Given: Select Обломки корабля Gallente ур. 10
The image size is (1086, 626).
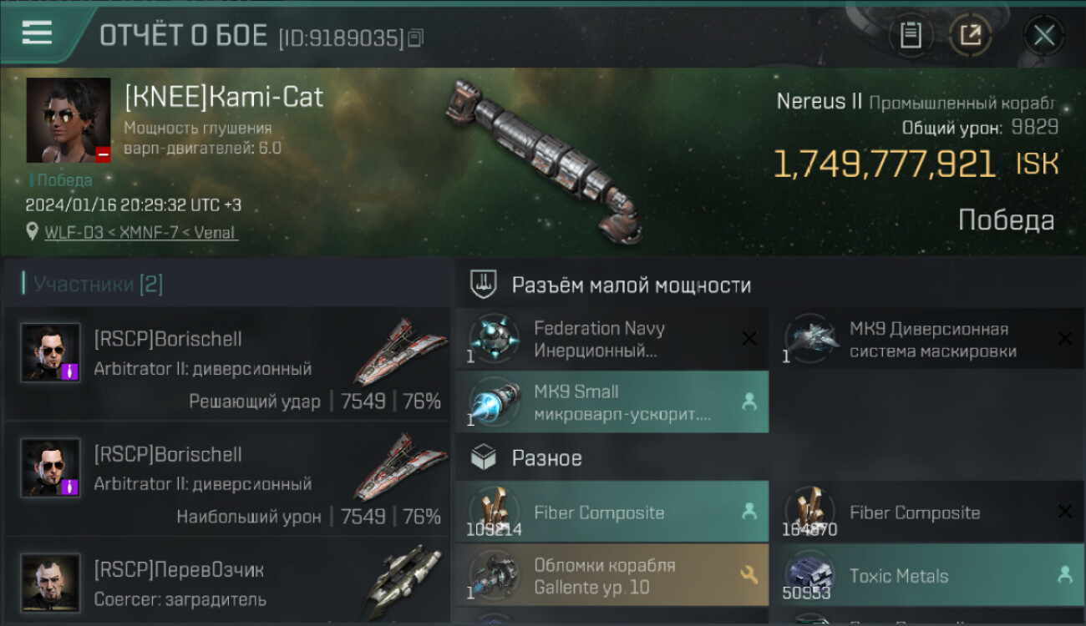Looking at the screenshot, I should click(612, 575).
